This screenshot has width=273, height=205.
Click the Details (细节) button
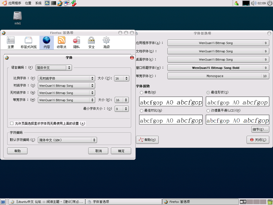260,129
